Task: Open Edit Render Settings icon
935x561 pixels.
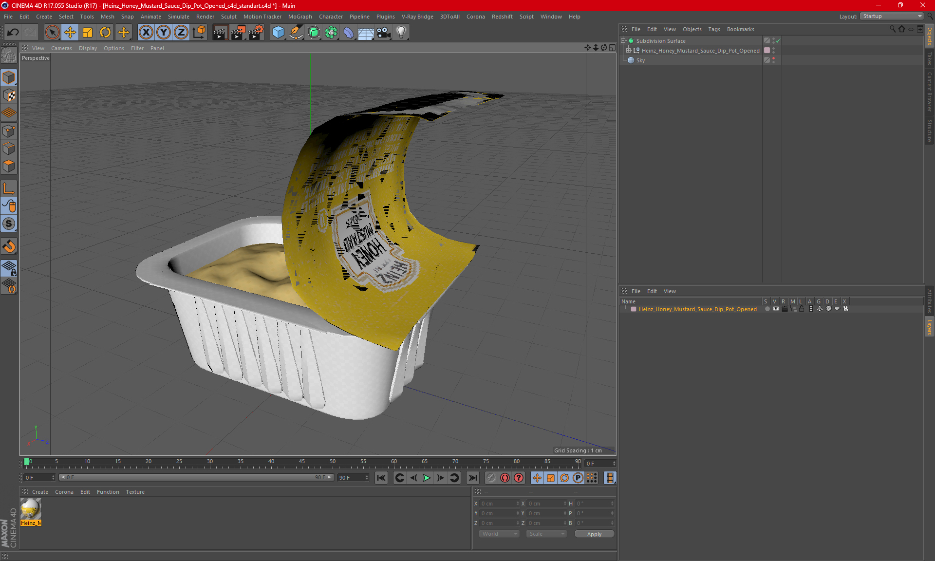Action: (256, 33)
